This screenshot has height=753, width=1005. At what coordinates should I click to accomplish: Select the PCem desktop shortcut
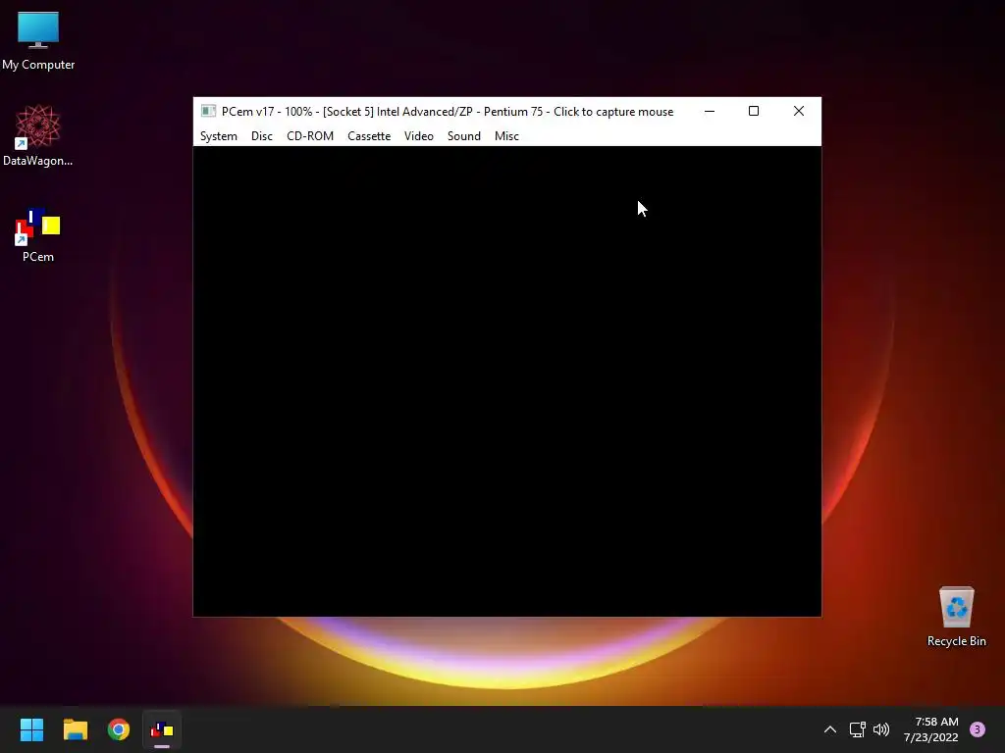click(x=38, y=235)
